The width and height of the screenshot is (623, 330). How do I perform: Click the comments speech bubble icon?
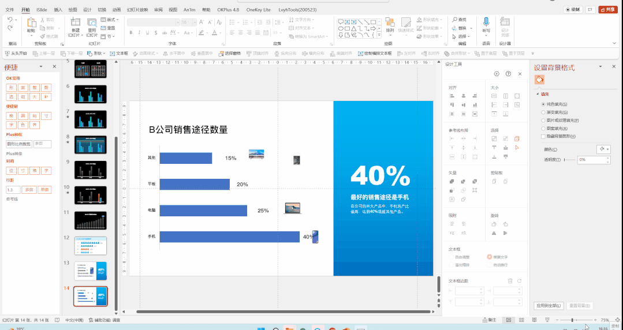[x=591, y=10]
